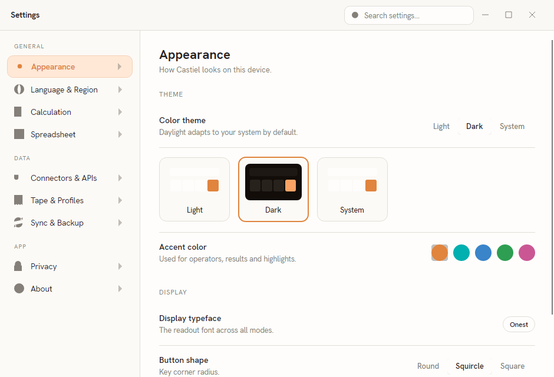Image resolution: width=554 pixels, height=377 pixels.
Task: Set Button shape to Square
Action: tap(512, 366)
